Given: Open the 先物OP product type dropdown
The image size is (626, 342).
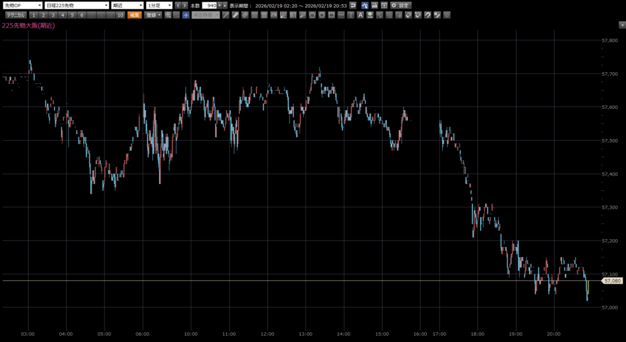Looking at the screenshot, I should click(22, 5).
